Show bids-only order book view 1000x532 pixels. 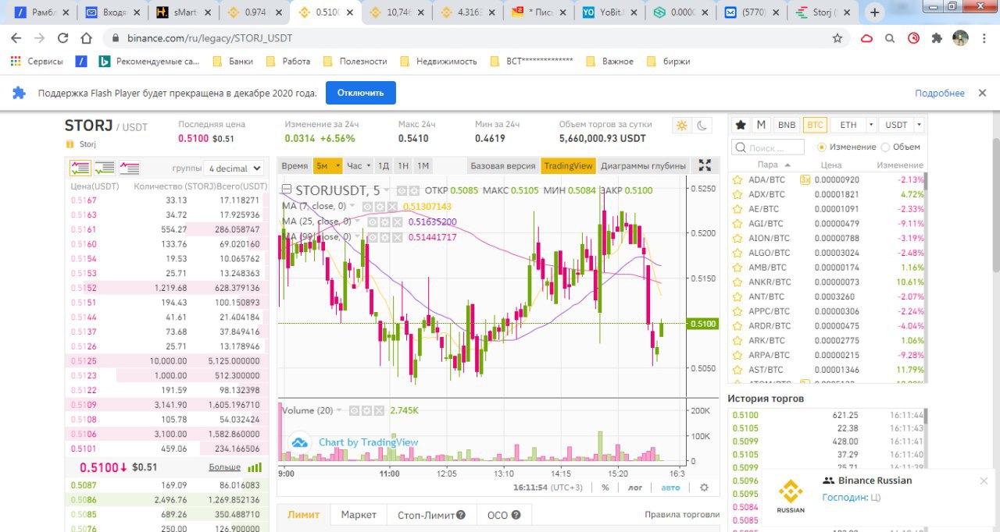pyautogui.click(x=105, y=168)
